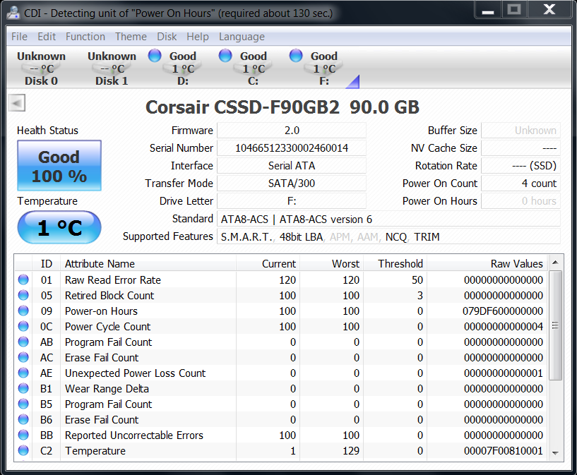Image resolution: width=577 pixels, height=475 pixels.
Task: Click the Serial Number value field
Action: tap(291, 148)
